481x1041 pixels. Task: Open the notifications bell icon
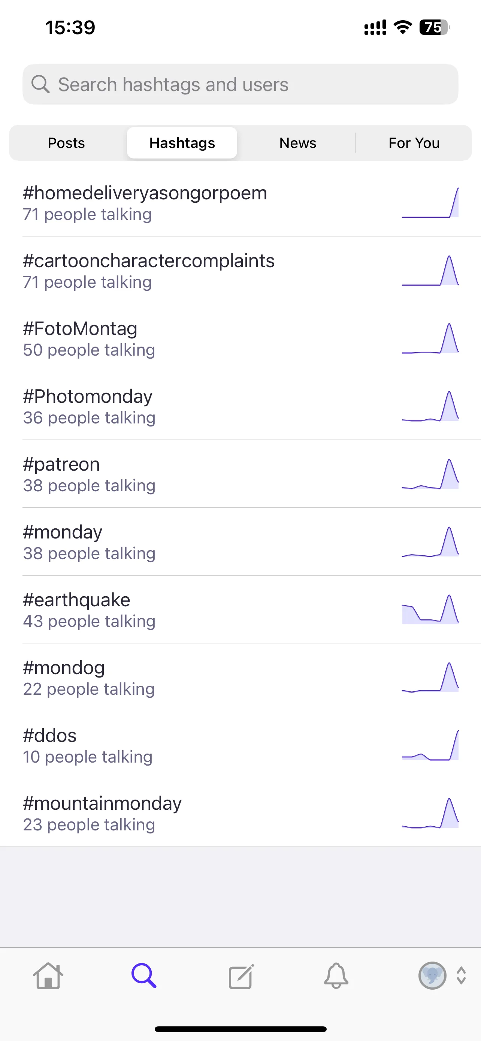pos(336,976)
